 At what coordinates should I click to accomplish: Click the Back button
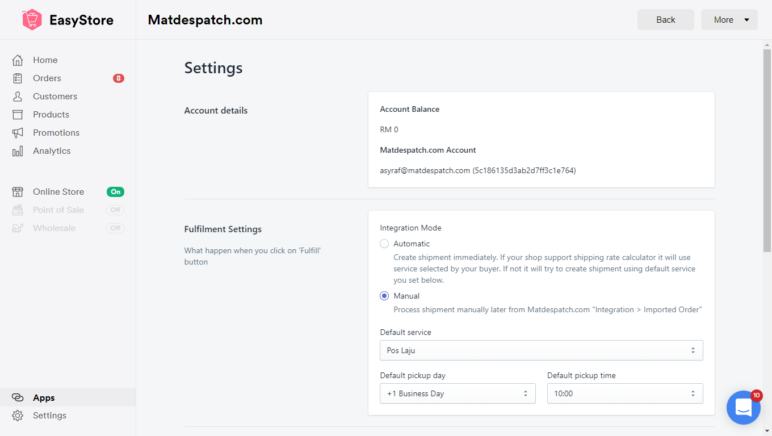[666, 19]
